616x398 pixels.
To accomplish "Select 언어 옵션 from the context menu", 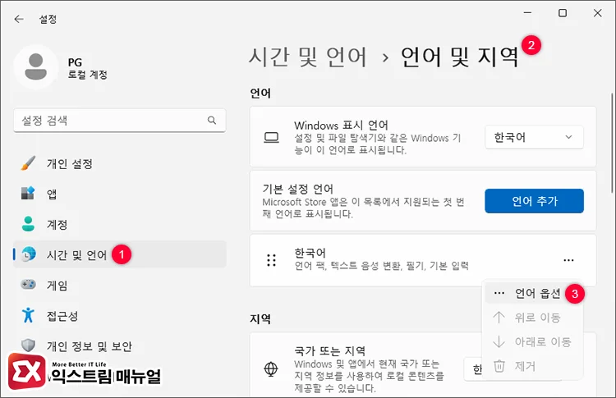I will point(533,293).
